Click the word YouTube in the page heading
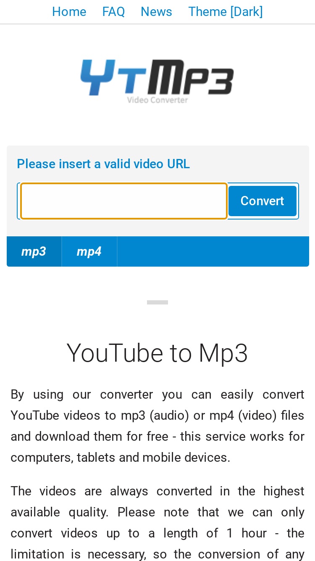The height and width of the screenshot is (561, 315). pos(115,353)
